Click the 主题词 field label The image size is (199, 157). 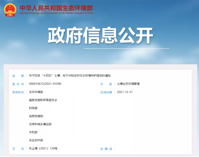[x=106, y=149]
